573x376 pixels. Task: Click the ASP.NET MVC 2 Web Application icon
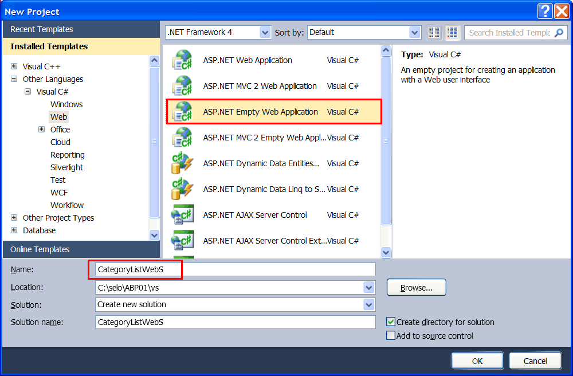pos(182,86)
